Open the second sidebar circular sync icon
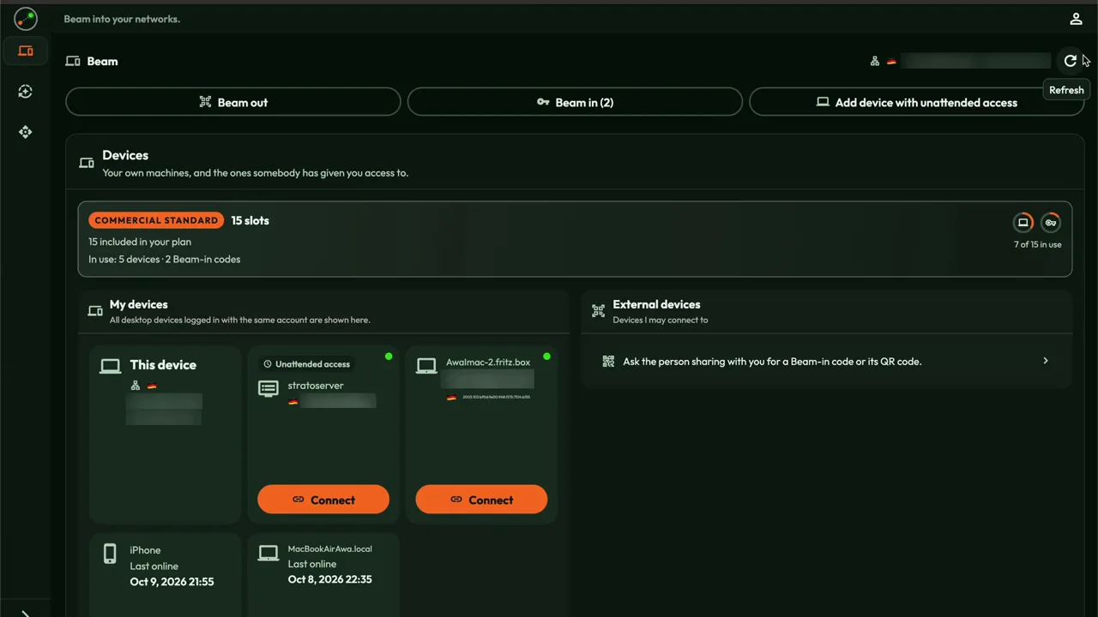 pos(26,92)
